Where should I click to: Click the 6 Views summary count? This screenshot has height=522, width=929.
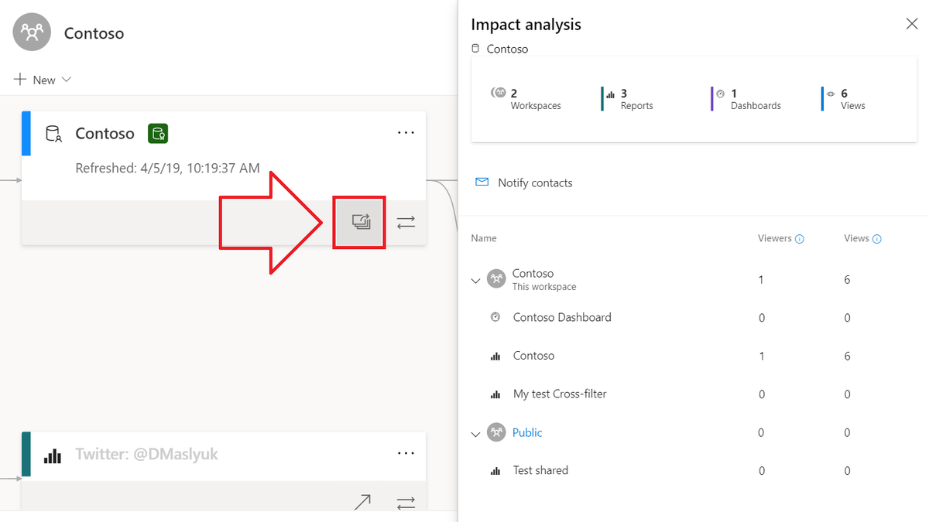point(844,94)
